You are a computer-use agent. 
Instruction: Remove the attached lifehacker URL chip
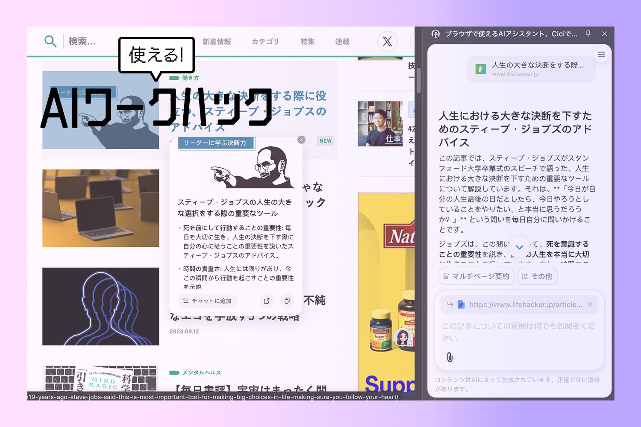point(591,304)
